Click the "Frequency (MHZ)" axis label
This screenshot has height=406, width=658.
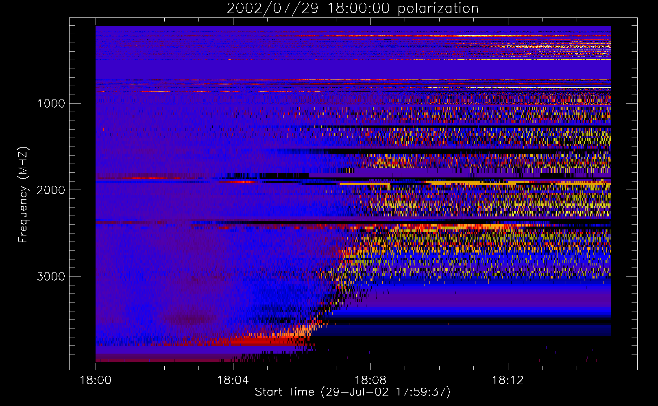(23, 195)
